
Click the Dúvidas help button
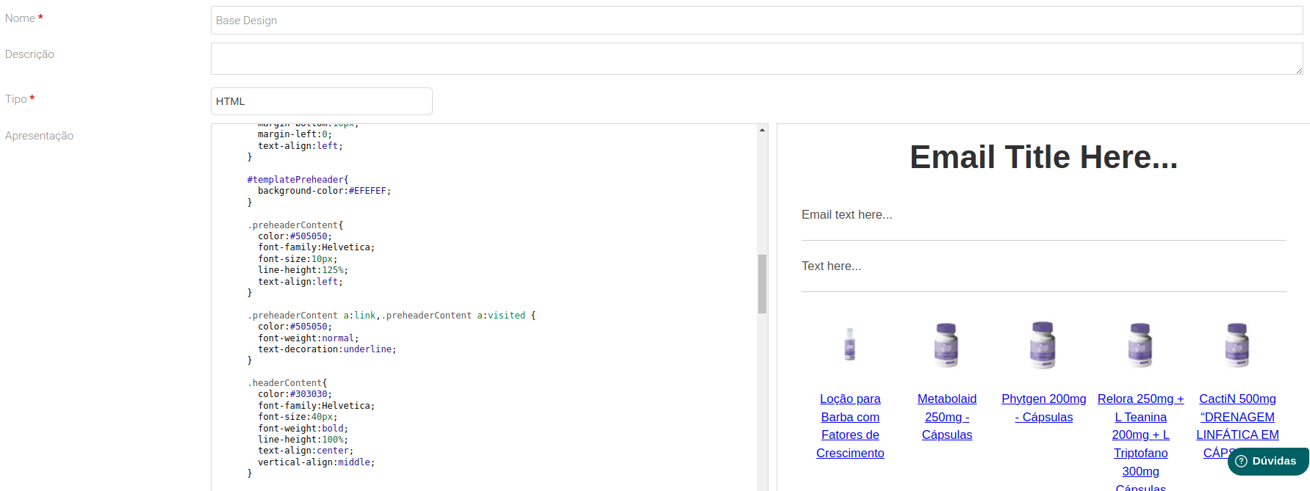pos(1268,461)
